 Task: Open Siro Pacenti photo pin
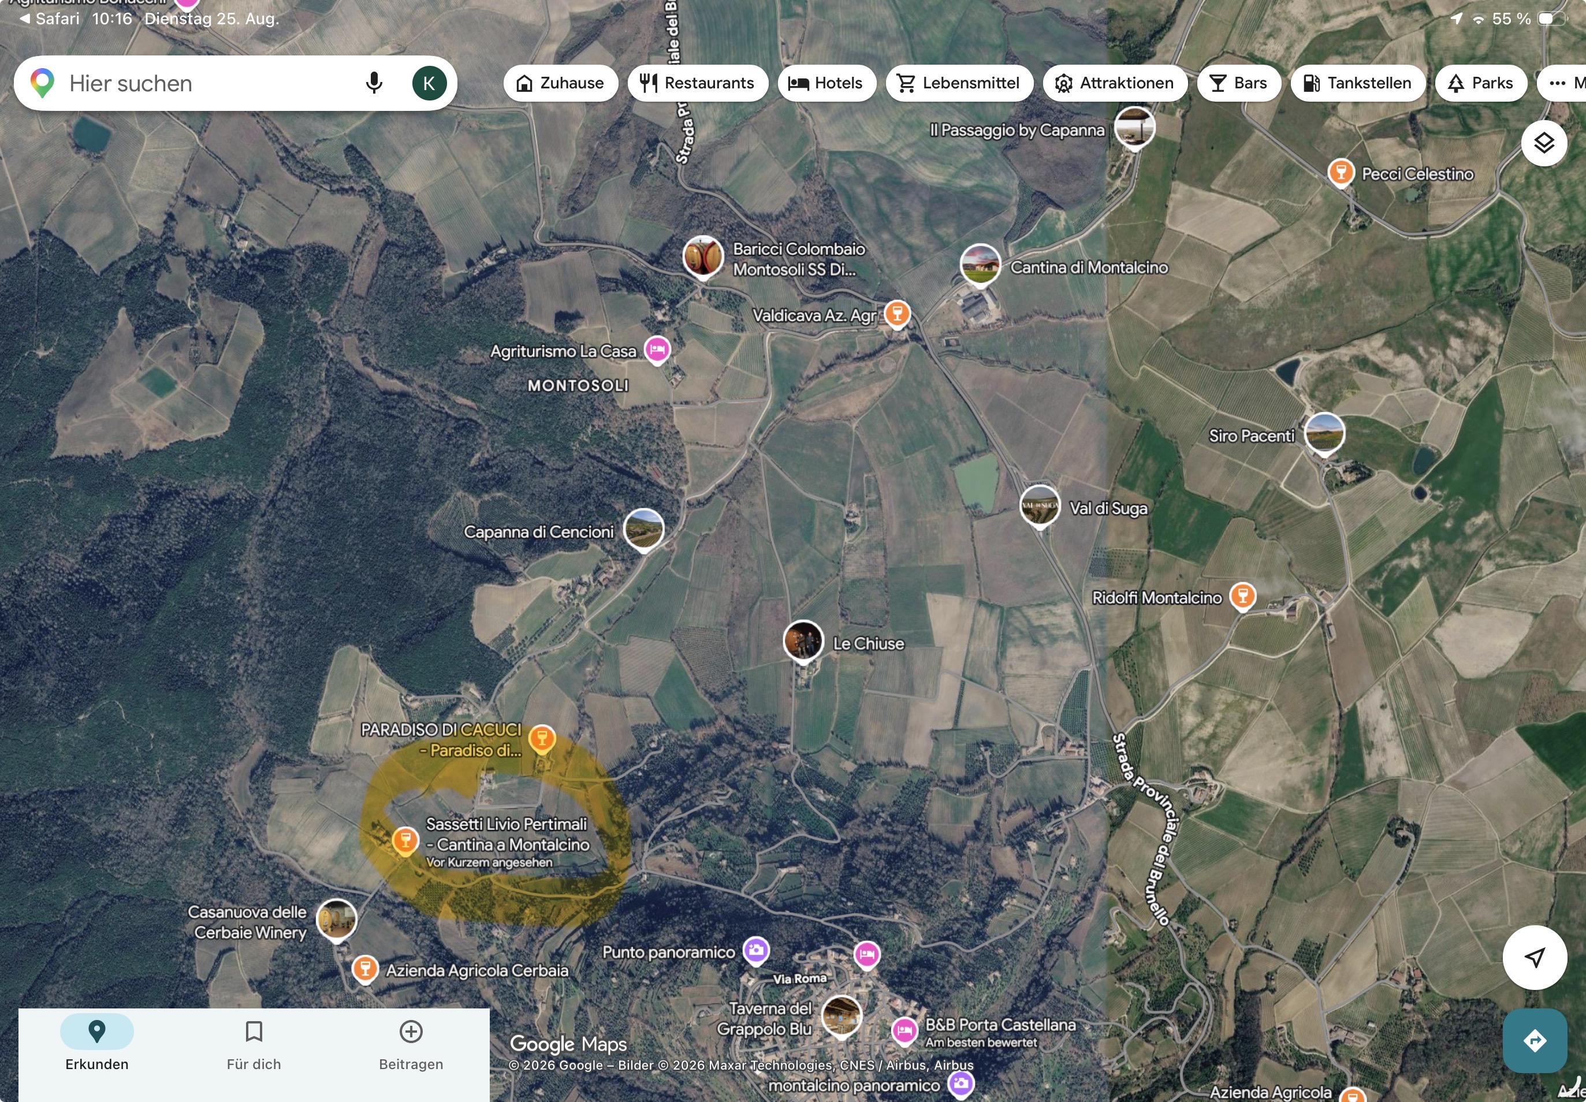[x=1324, y=434]
